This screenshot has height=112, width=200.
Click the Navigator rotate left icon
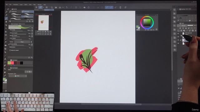point(41,34)
